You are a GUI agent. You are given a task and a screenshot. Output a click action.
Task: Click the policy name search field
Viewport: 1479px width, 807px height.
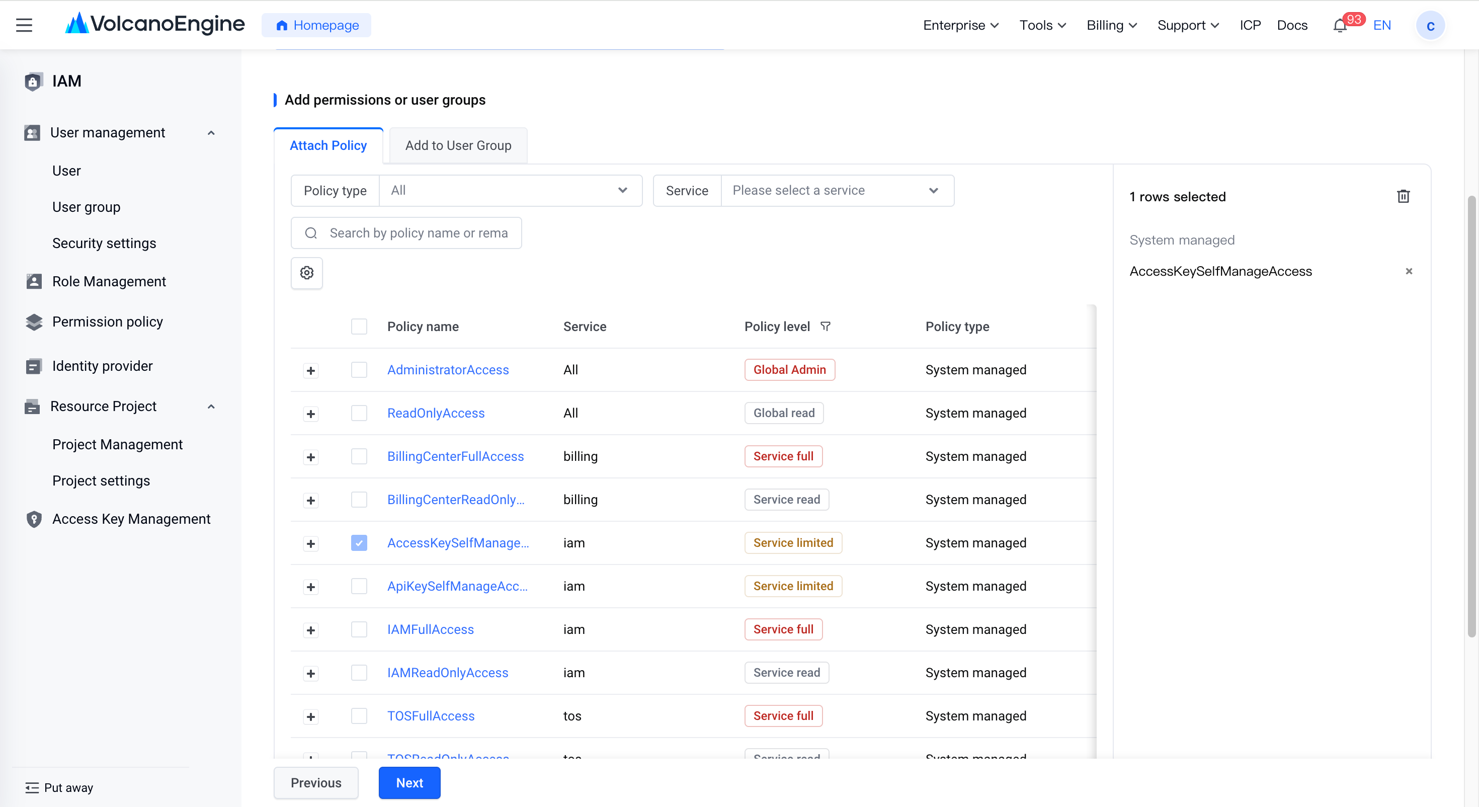pos(406,233)
